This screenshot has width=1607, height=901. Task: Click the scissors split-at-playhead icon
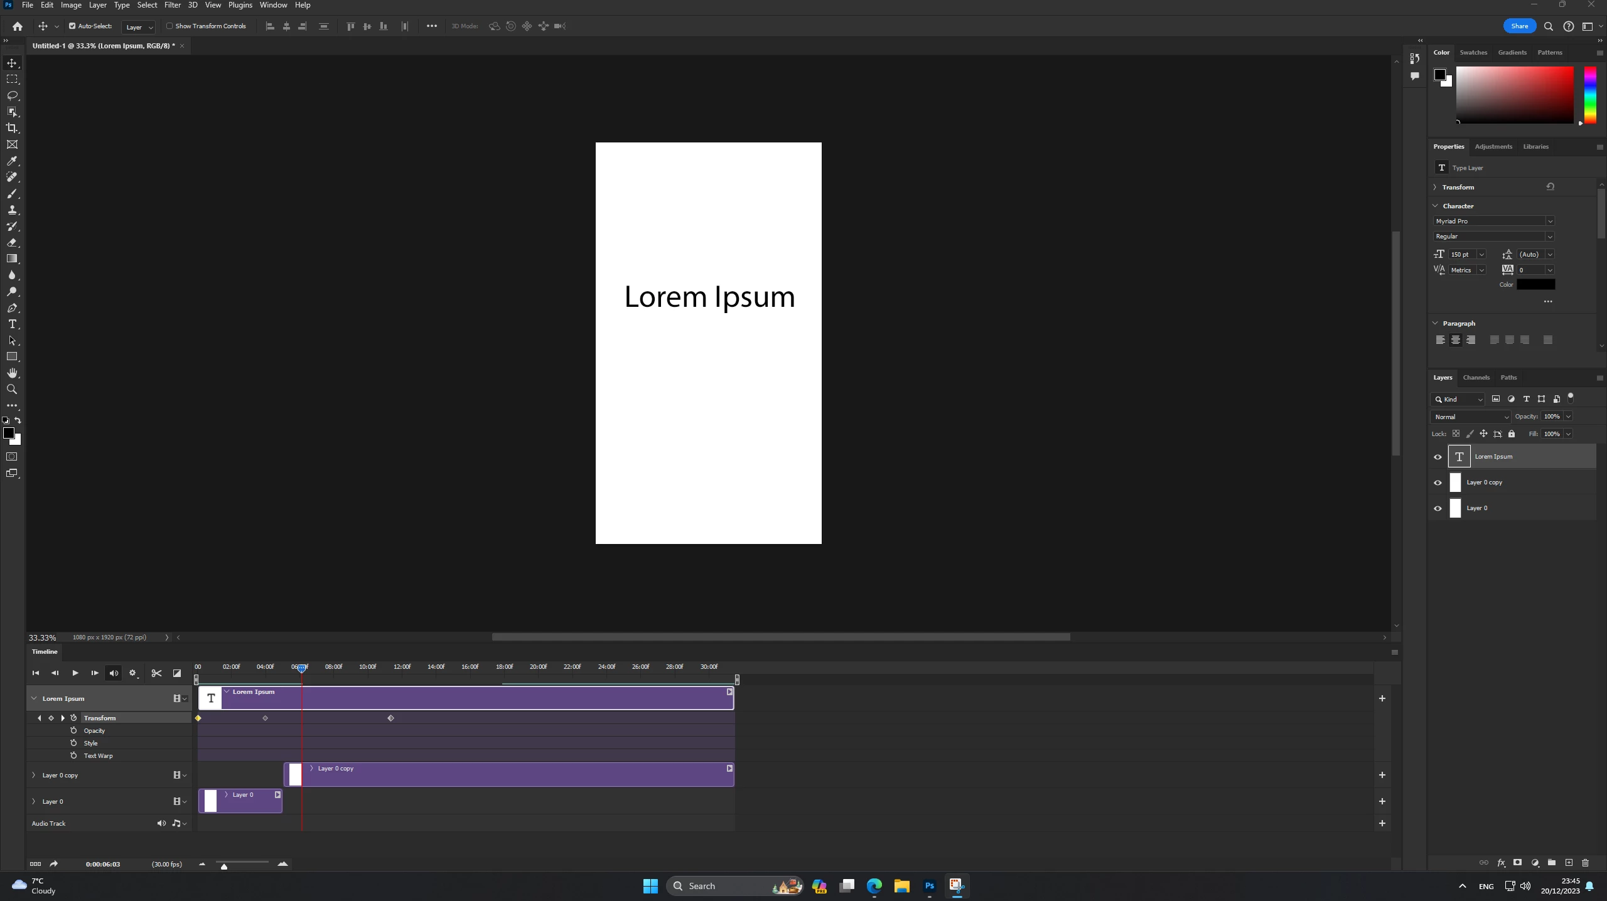pyautogui.click(x=156, y=673)
